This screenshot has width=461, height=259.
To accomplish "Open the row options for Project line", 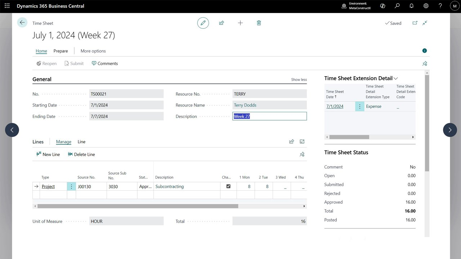I will click(71, 186).
